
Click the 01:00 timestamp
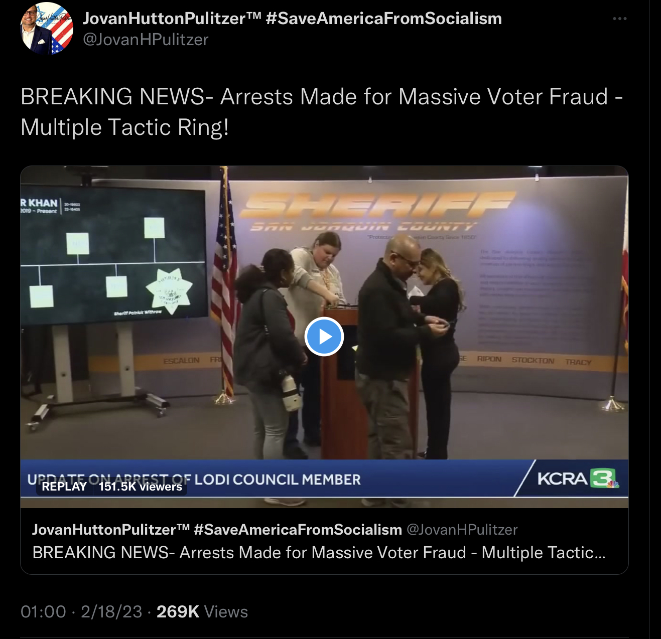43,612
